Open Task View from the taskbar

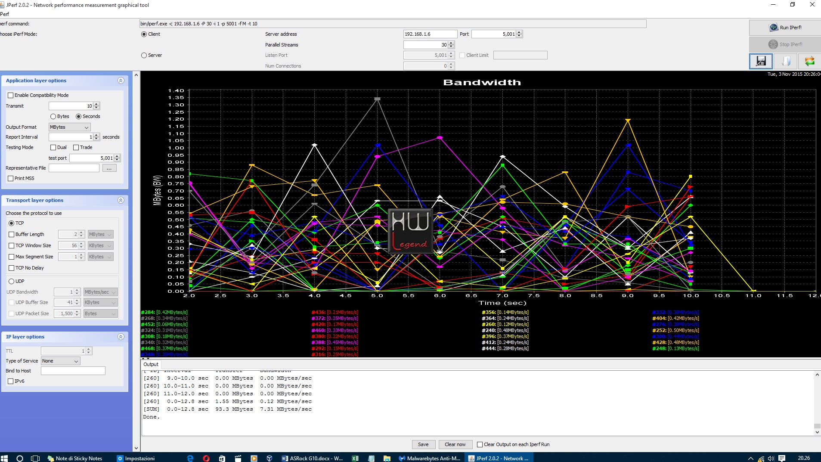tap(35, 458)
